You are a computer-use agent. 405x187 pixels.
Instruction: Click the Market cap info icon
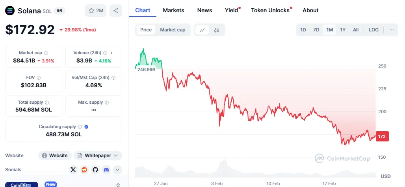point(46,53)
